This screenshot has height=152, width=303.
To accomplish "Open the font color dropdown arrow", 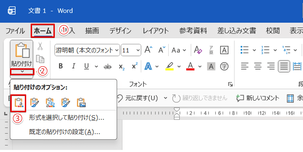I will point(200,67).
